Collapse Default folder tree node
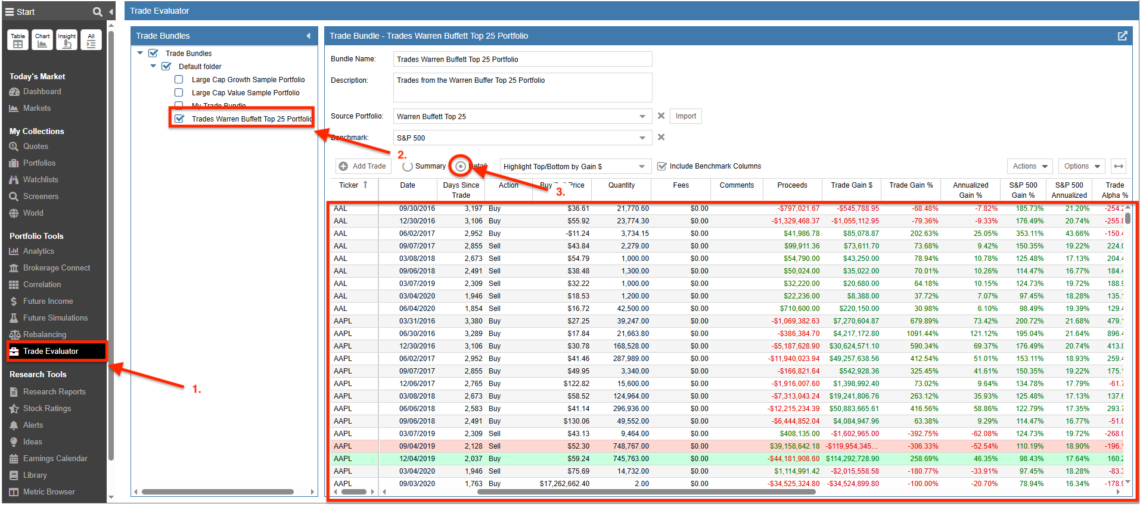The width and height of the screenshot is (1143, 507). click(x=153, y=66)
